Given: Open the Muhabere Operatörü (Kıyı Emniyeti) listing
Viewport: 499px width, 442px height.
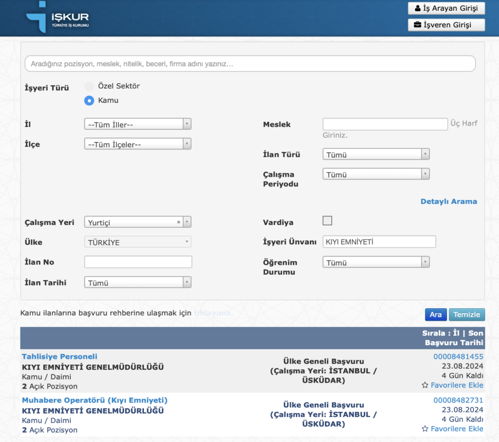Looking at the screenshot, I should [x=95, y=400].
